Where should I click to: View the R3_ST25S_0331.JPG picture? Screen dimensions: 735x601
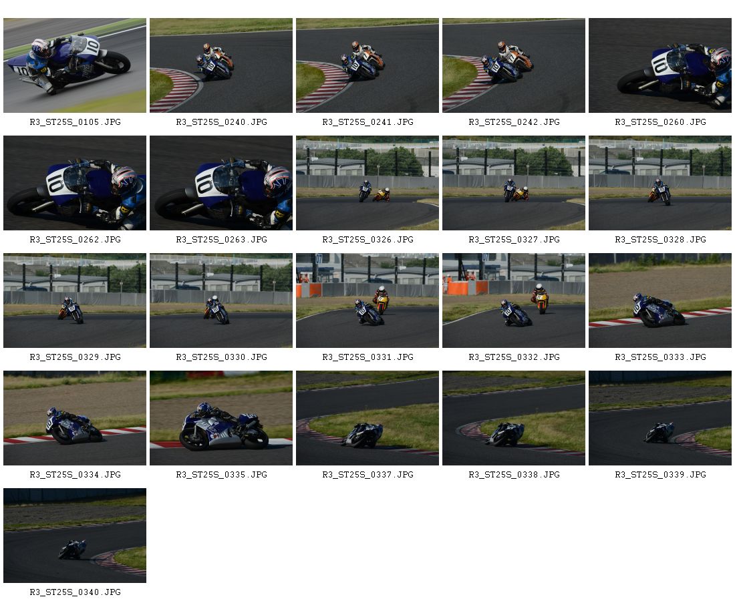point(367,300)
